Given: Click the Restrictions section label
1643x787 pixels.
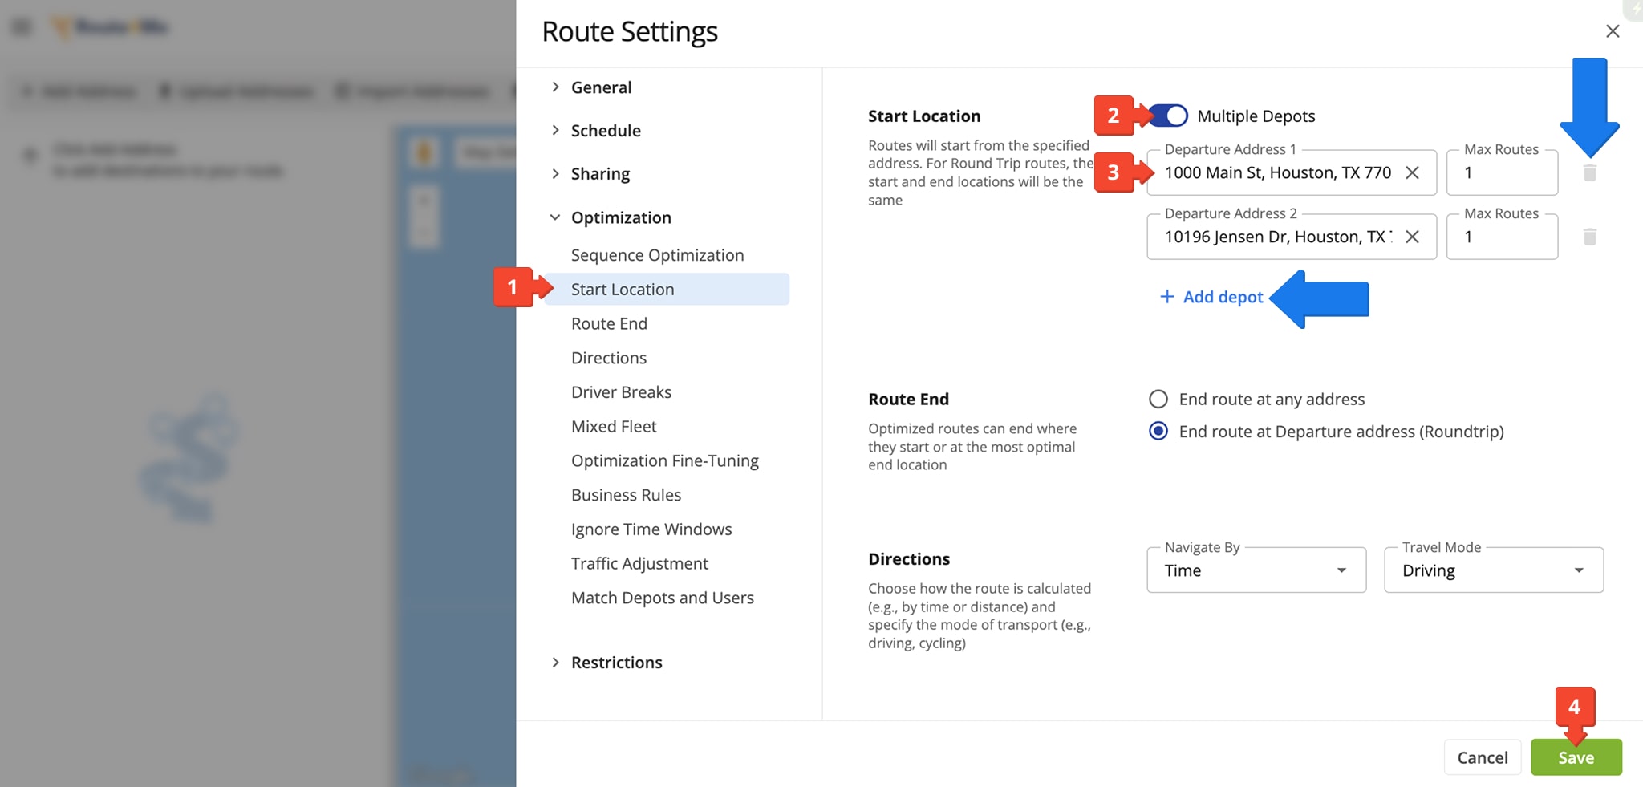Looking at the screenshot, I should coord(616,663).
